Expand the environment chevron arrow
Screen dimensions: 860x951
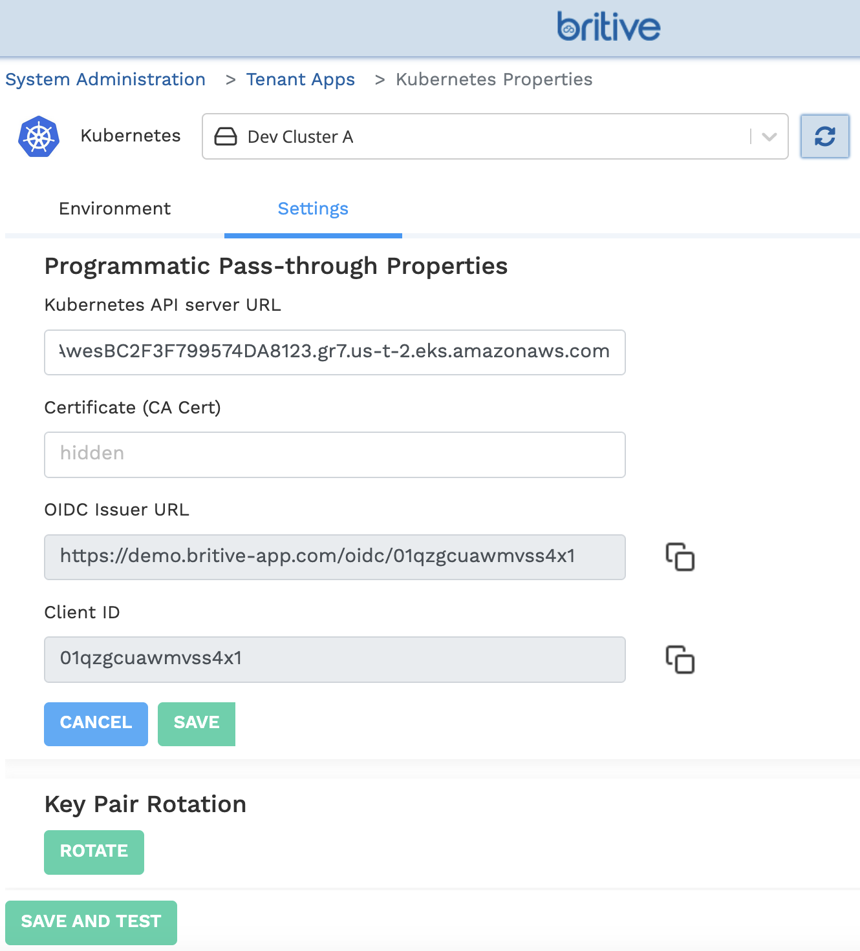point(769,137)
